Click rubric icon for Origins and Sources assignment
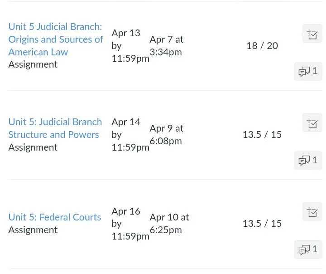This screenshot has height=274, width=326. tap(312, 34)
